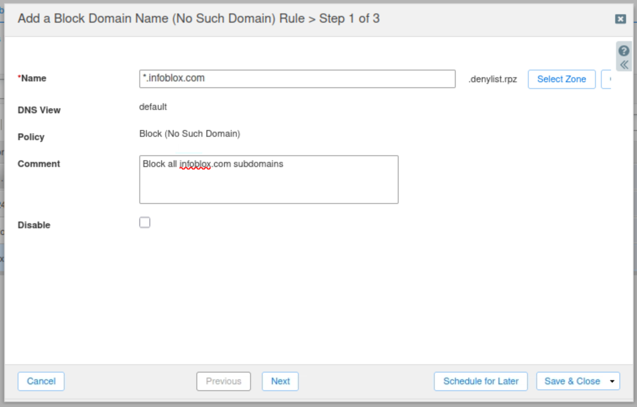The width and height of the screenshot is (637, 407).
Task: Select the .denylist.rpz zone suffix text
Action: pos(493,79)
